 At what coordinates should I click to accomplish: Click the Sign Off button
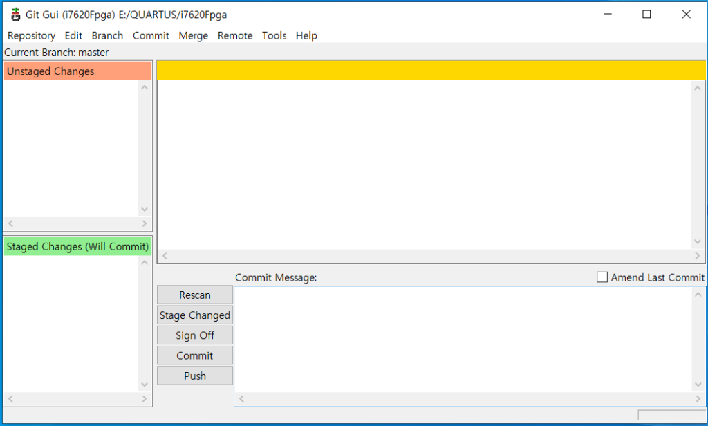194,335
